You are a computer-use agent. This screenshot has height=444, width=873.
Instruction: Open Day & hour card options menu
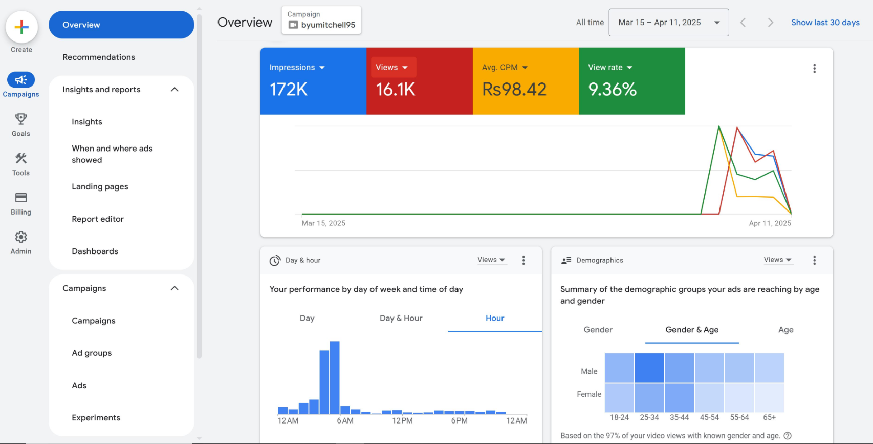(x=523, y=260)
